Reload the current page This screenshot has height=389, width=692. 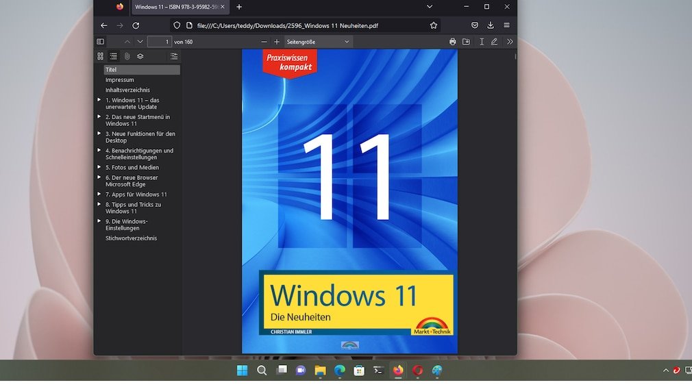pos(136,25)
